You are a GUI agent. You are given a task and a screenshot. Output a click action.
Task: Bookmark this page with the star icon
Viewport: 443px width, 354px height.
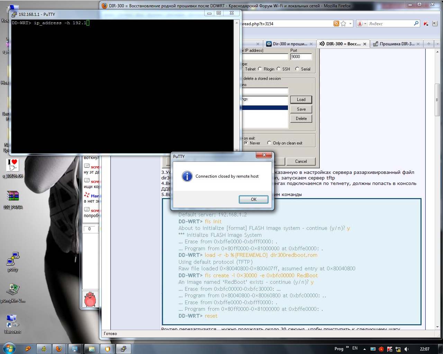click(343, 24)
